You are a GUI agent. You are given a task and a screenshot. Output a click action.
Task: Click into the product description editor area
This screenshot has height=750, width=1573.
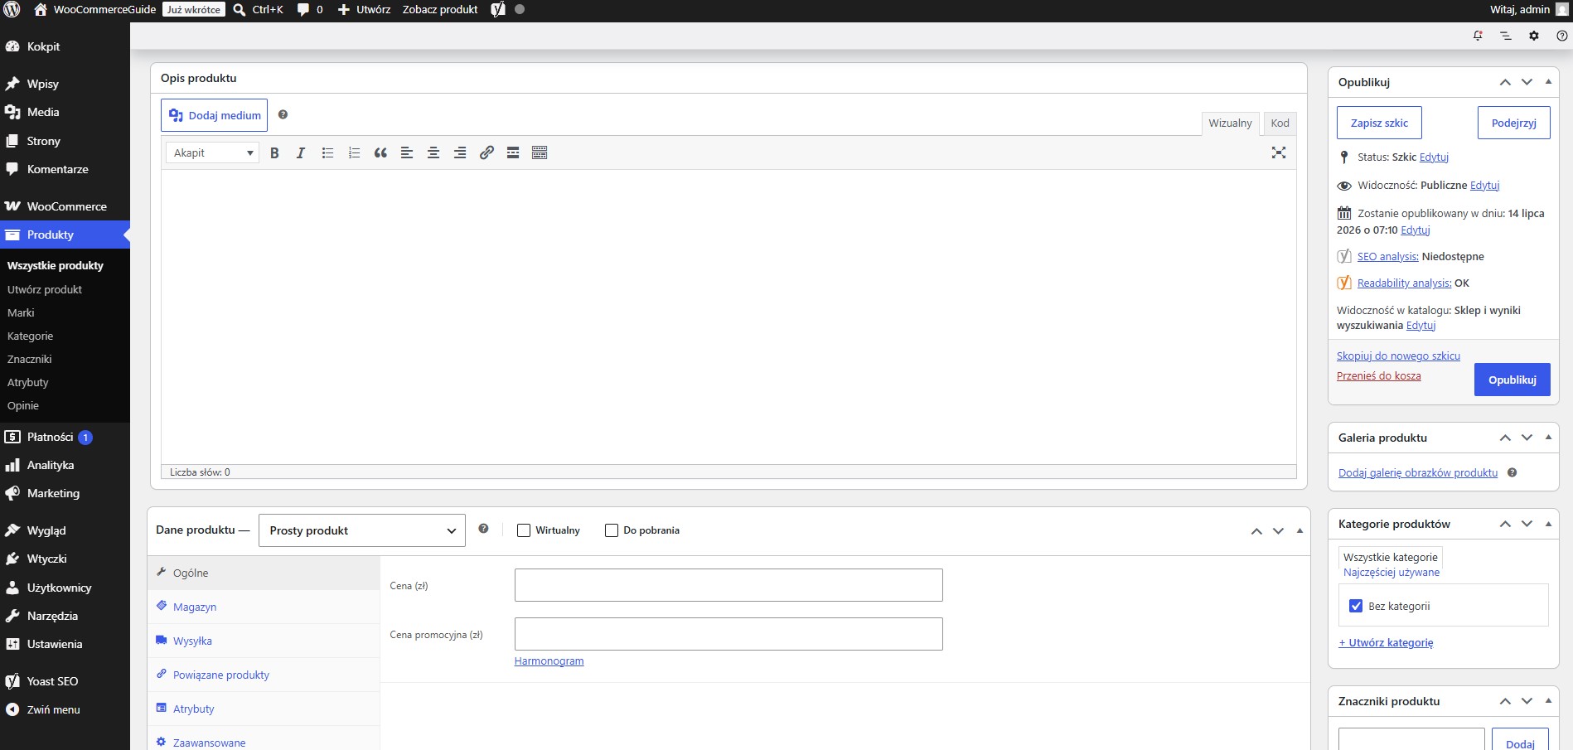point(728,317)
